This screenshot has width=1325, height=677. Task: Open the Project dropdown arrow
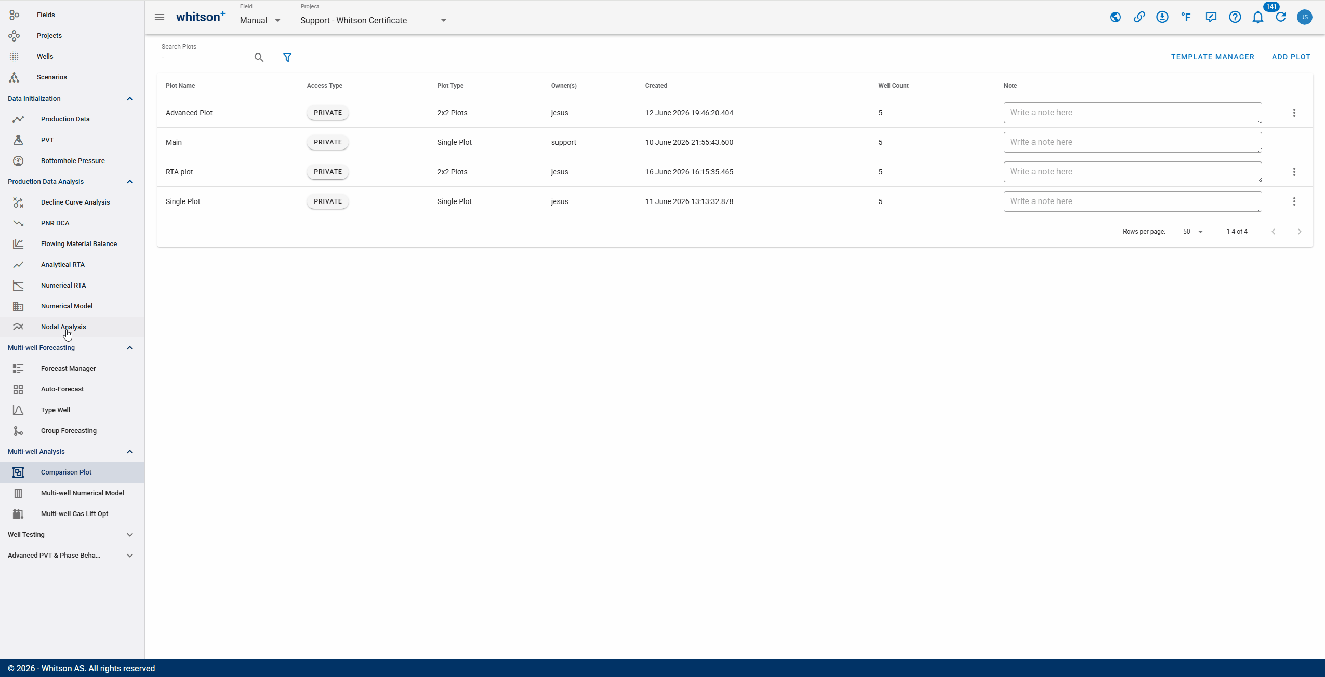click(443, 21)
